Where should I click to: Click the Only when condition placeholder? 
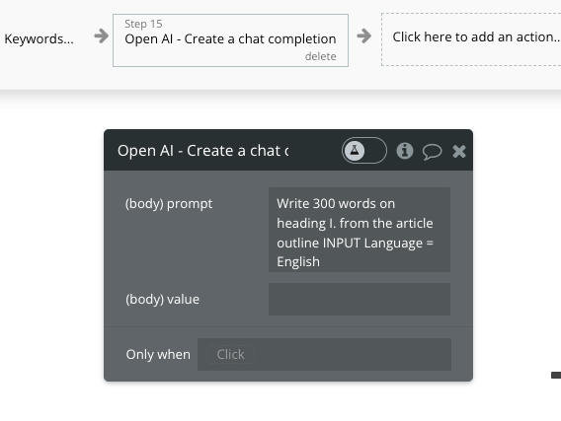pyautogui.click(x=230, y=355)
